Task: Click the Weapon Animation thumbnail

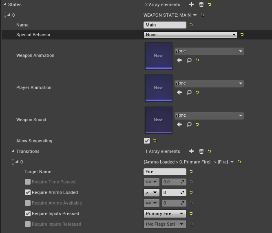Action: 159,56
